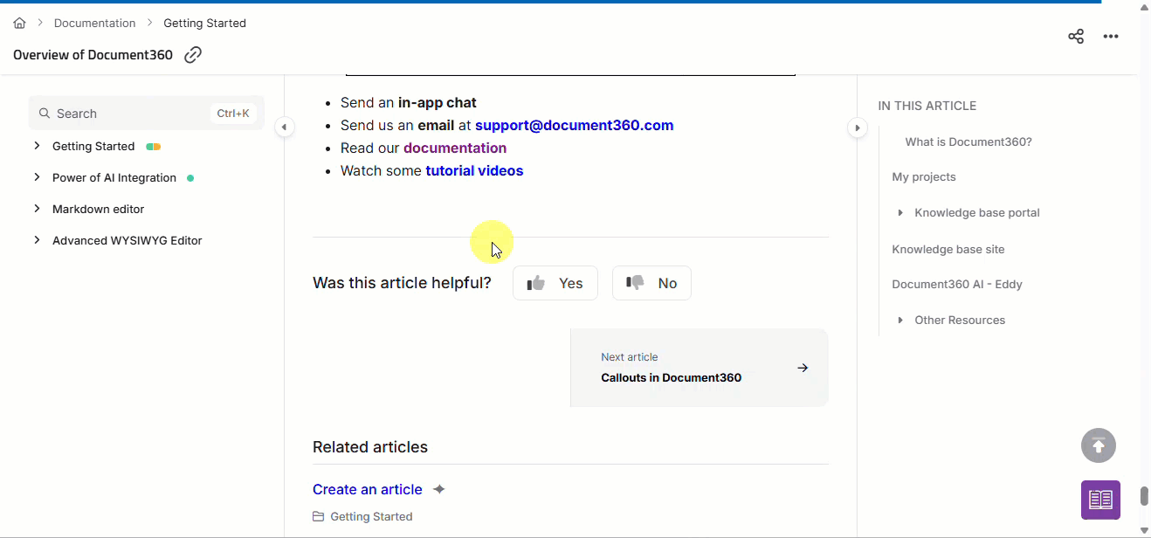This screenshot has width=1151, height=538.
Task: Expand Markdown editor category
Action: coord(37,209)
